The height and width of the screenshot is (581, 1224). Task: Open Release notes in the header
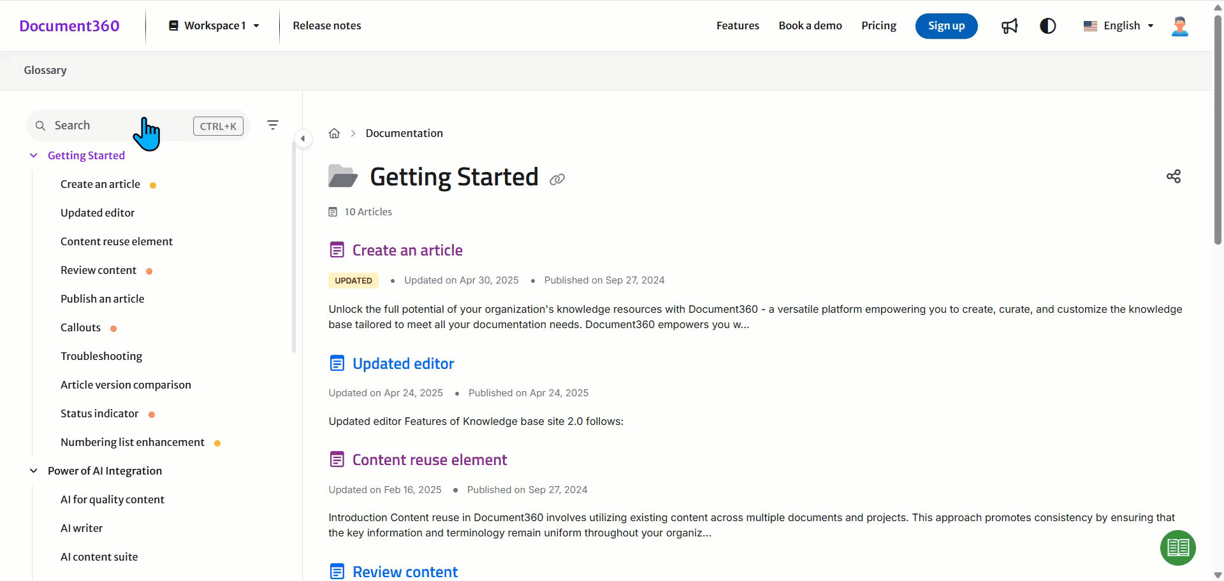[327, 25]
